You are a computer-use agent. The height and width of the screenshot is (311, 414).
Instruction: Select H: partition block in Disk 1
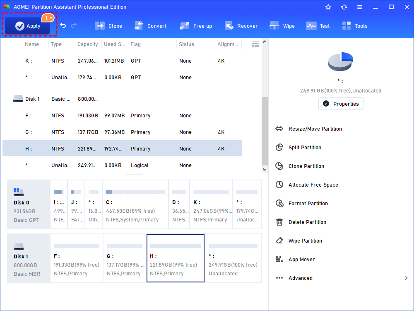point(176,258)
